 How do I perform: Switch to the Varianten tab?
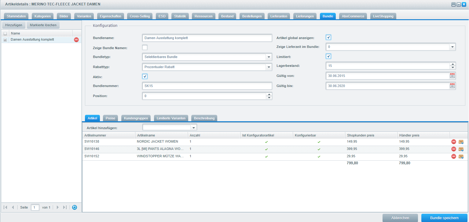coord(84,16)
